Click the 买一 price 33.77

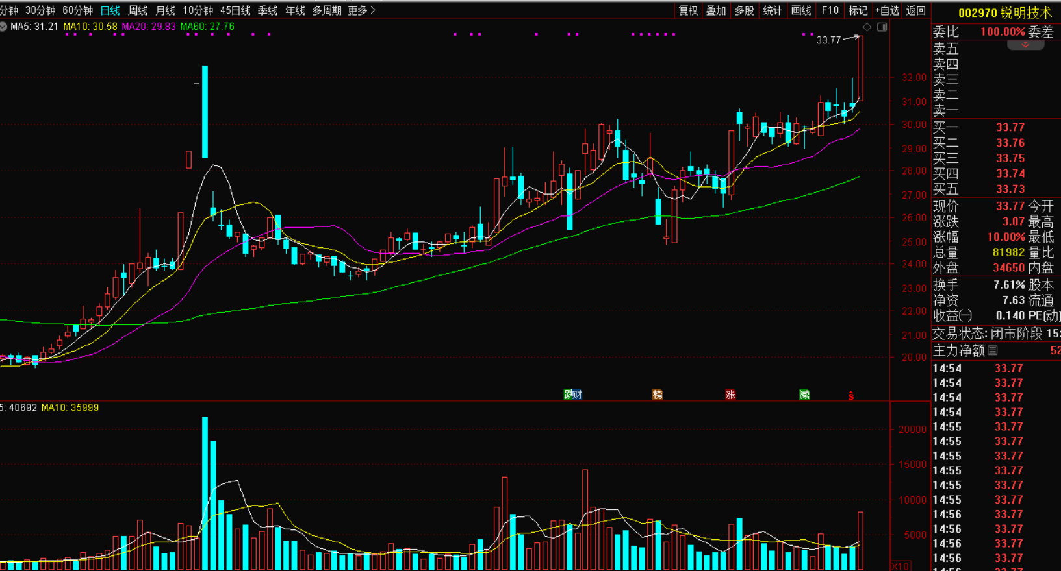(x=1010, y=127)
